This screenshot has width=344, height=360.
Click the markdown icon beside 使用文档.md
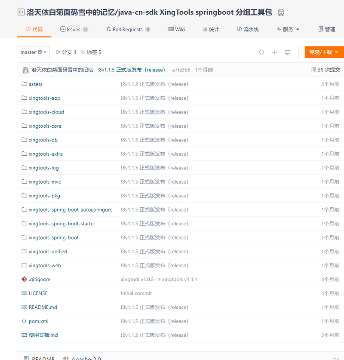pyautogui.click(x=24, y=335)
